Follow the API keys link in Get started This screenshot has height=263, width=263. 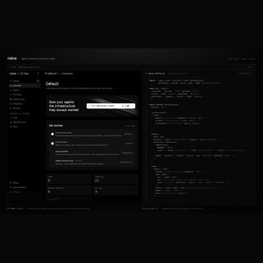[129, 134]
